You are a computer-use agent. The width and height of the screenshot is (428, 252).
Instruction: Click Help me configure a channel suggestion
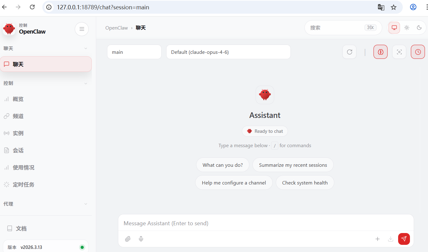tap(234, 183)
